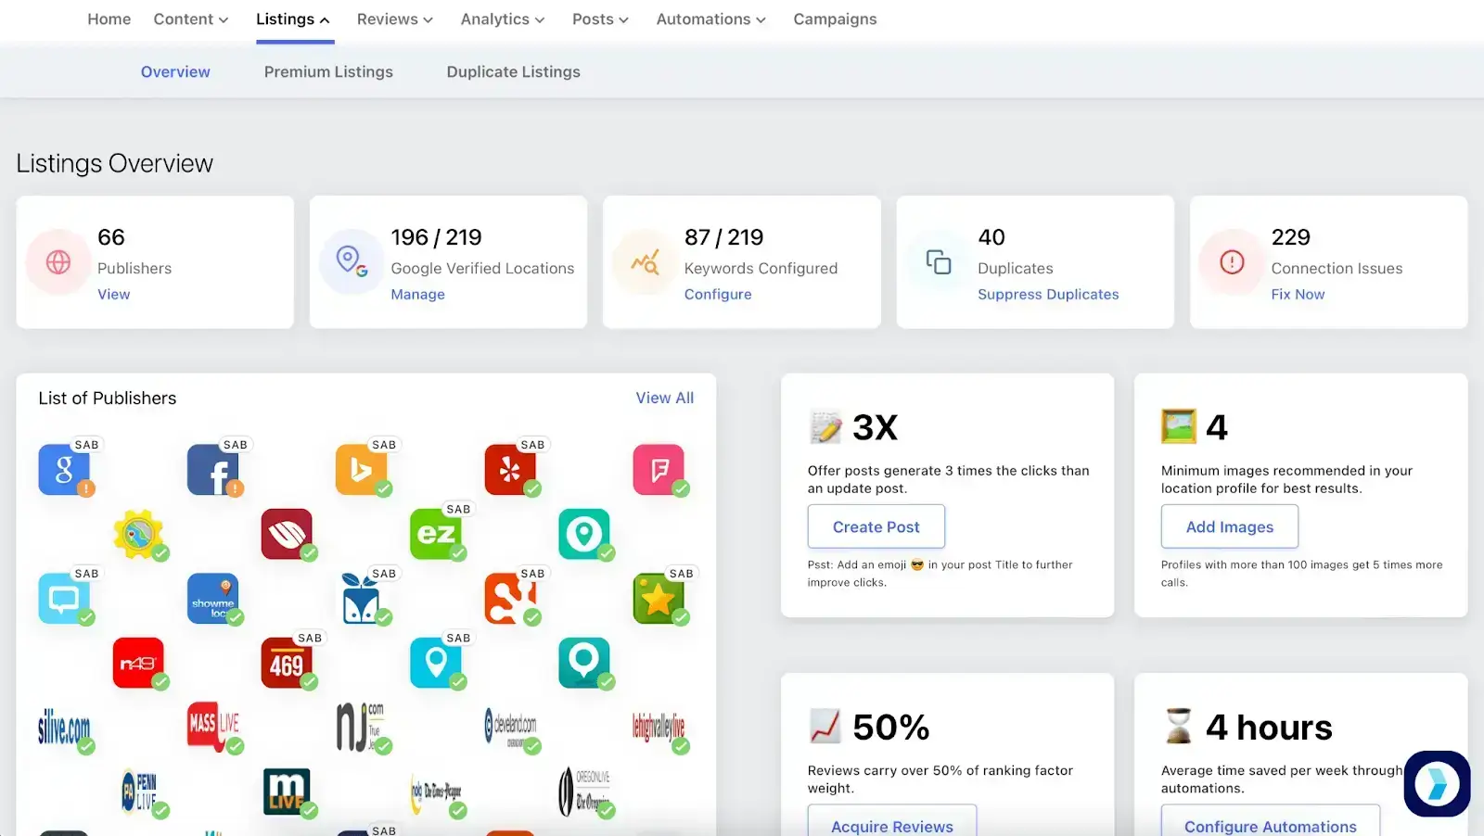This screenshot has height=836, width=1484.
Task: Open the chat widget launcher icon
Action: (1437, 784)
